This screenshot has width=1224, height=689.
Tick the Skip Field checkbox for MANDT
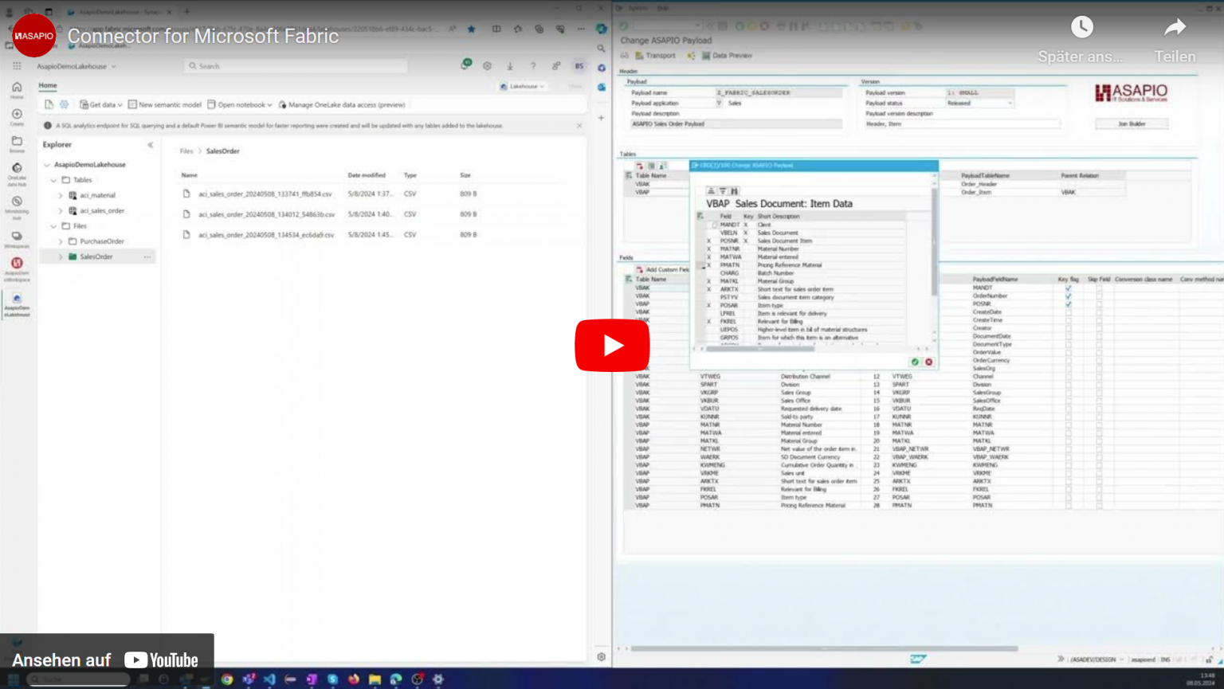tap(1100, 288)
